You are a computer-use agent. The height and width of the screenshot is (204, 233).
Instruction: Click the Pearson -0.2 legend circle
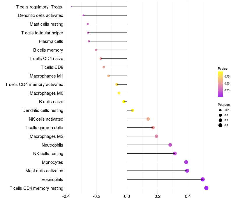coord(220,110)
